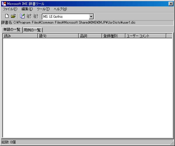Viewport: 175px width, 146px height.
Task: Click the IME dictionary tool title bar icon
Action: coord(4,4)
